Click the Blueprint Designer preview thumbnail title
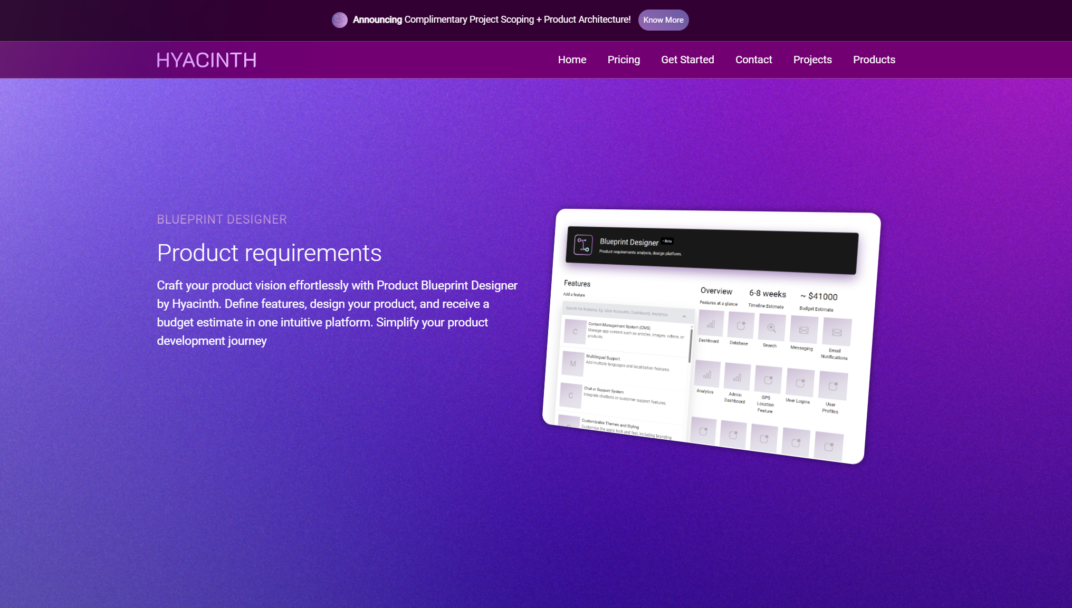 click(x=629, y=242)
